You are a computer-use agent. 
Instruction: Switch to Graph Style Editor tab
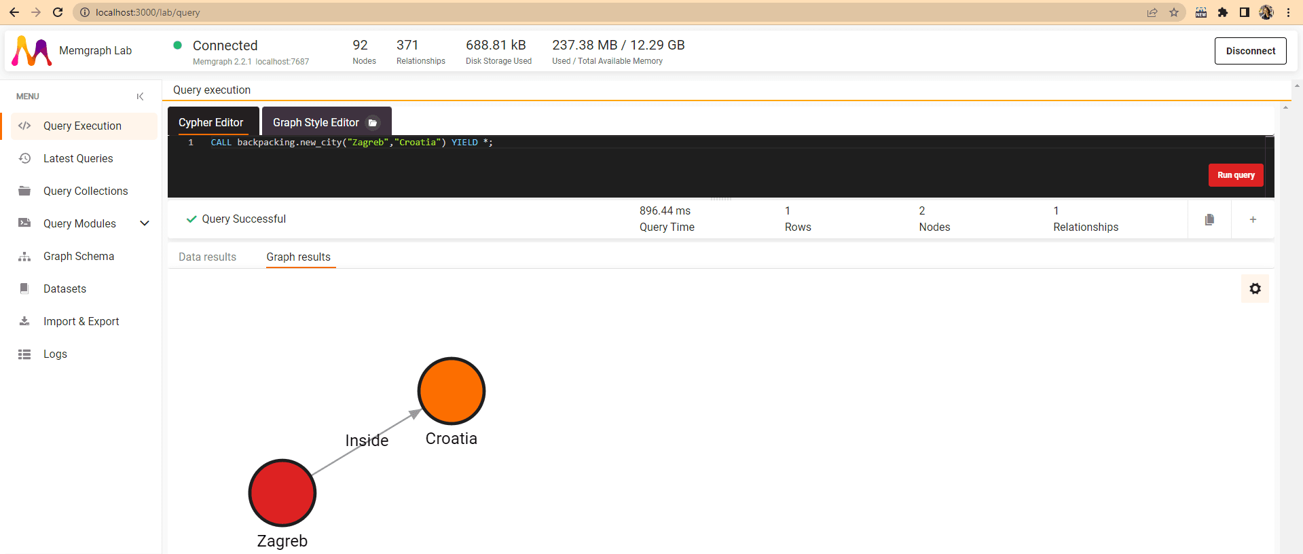click(x=316, y=123)
